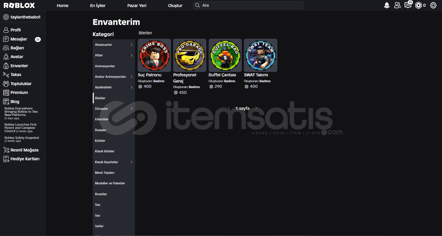This screenshot has height=236, width=442.
Task: Click the Roblox logo
Action: pos(19,5)
